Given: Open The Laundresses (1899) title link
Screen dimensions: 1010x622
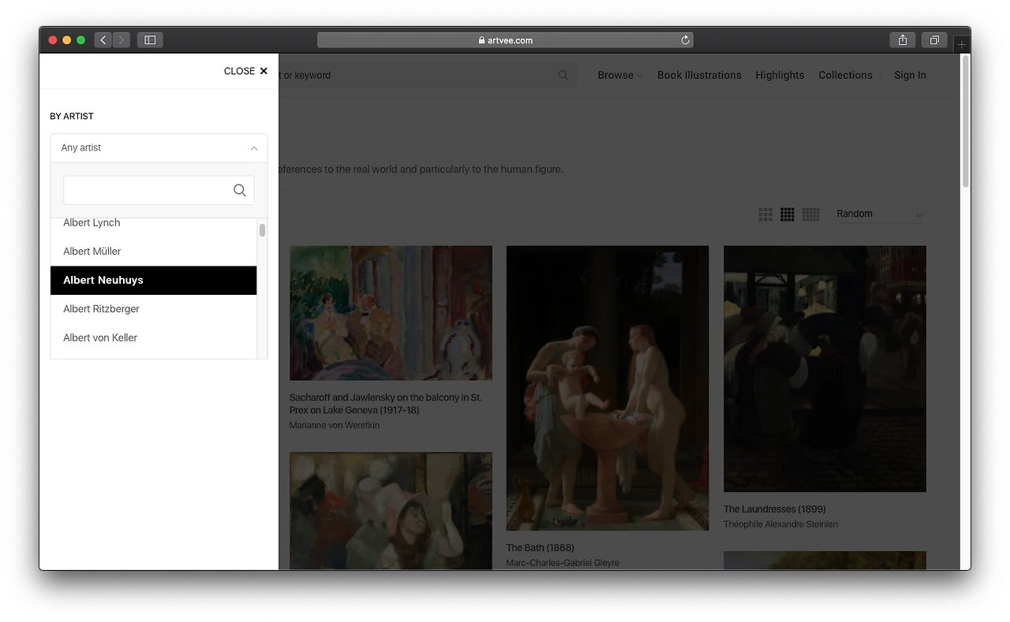Looking at the screenshot, I should coord(775,509).
